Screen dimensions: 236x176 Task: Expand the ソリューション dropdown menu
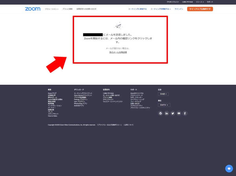click(x=52, y=9)
